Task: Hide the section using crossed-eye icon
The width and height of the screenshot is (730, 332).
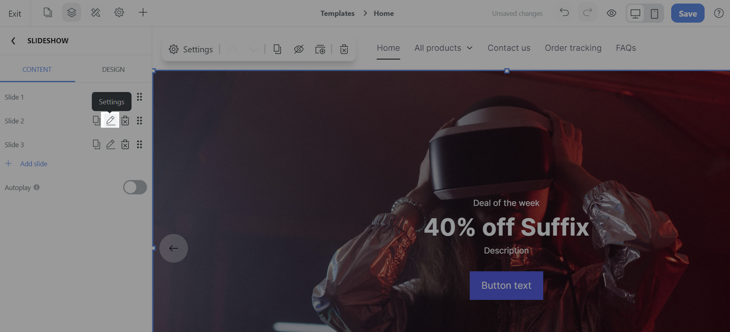Action: (x=299, y=49)
